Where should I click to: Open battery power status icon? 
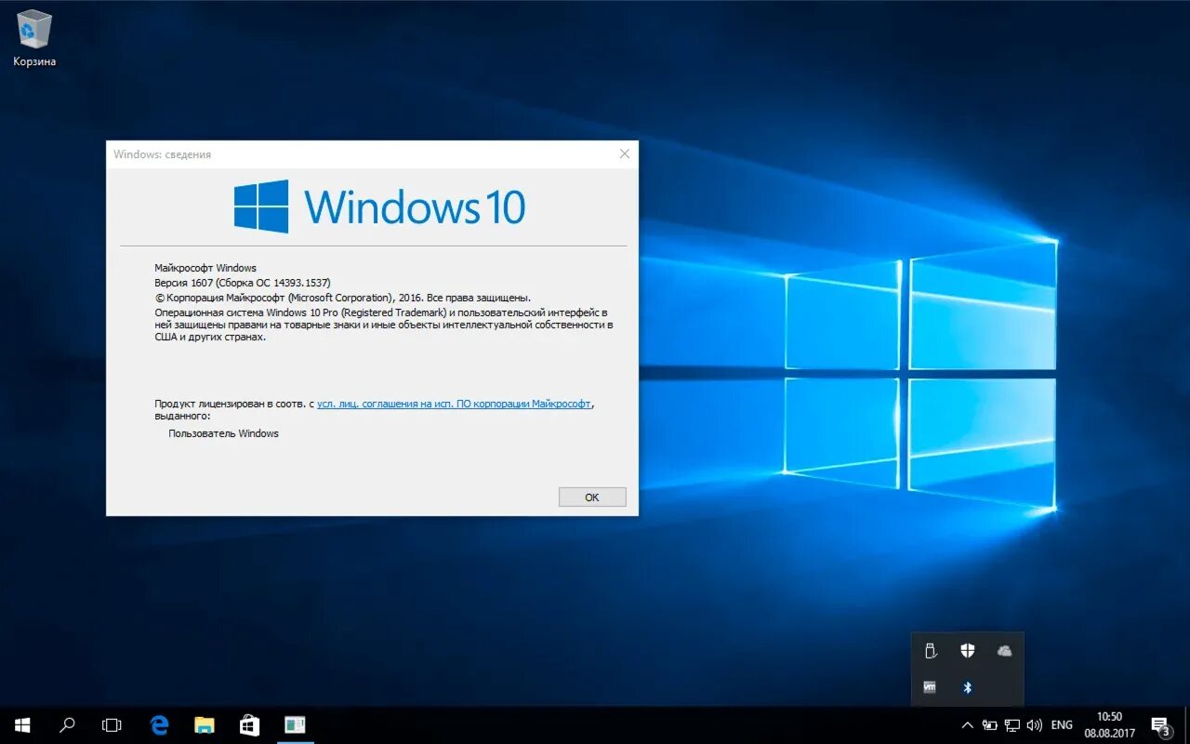[990, 724]
